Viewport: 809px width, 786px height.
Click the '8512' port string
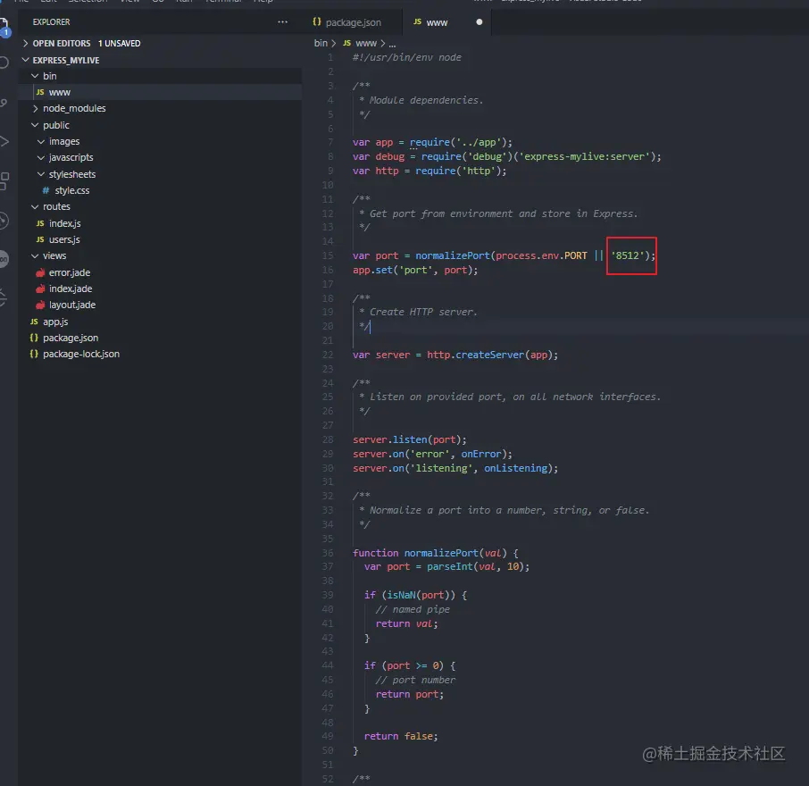pos(628,255)
